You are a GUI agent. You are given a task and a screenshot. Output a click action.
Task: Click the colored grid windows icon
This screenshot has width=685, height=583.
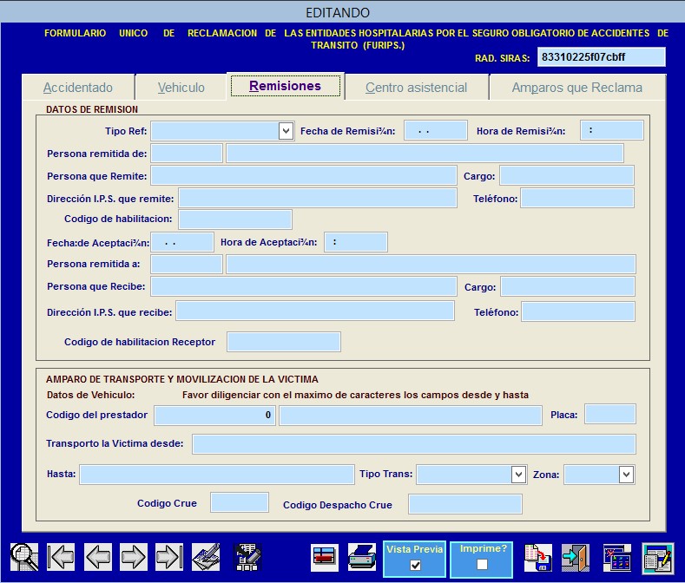point(617,558)
